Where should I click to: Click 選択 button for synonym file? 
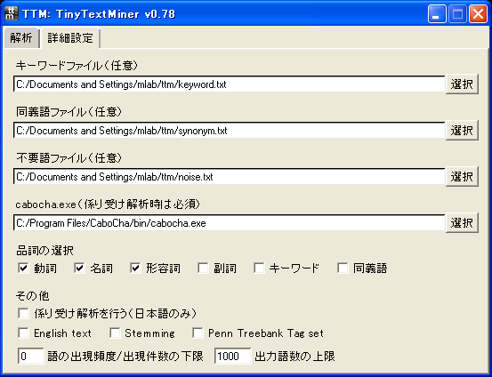462,130
